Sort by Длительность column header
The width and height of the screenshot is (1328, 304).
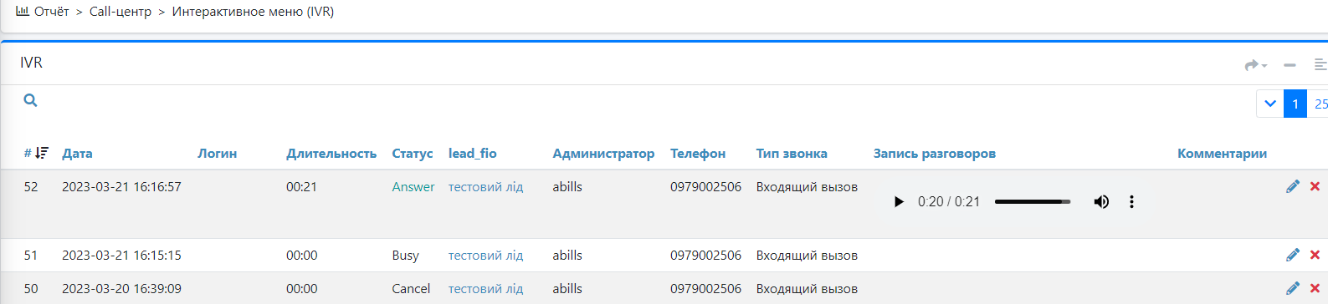(x=331, y=153)
